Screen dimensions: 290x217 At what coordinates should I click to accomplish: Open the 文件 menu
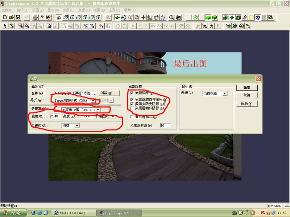pos(7,10)
